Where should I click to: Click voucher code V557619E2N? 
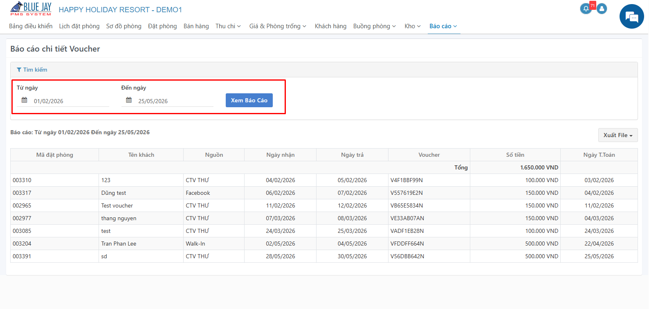tap(406, 193)
